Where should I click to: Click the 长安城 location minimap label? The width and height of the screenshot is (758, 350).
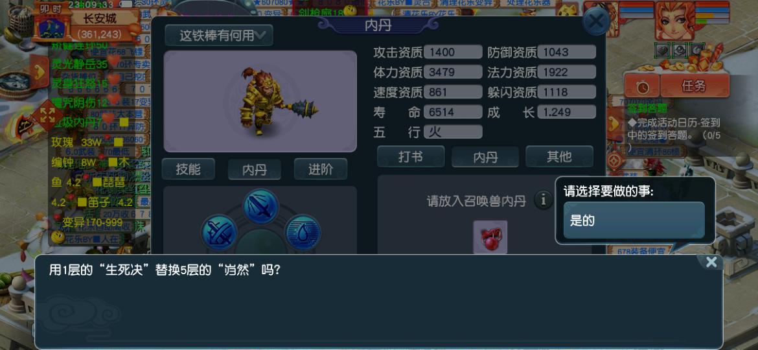point(100,19)
